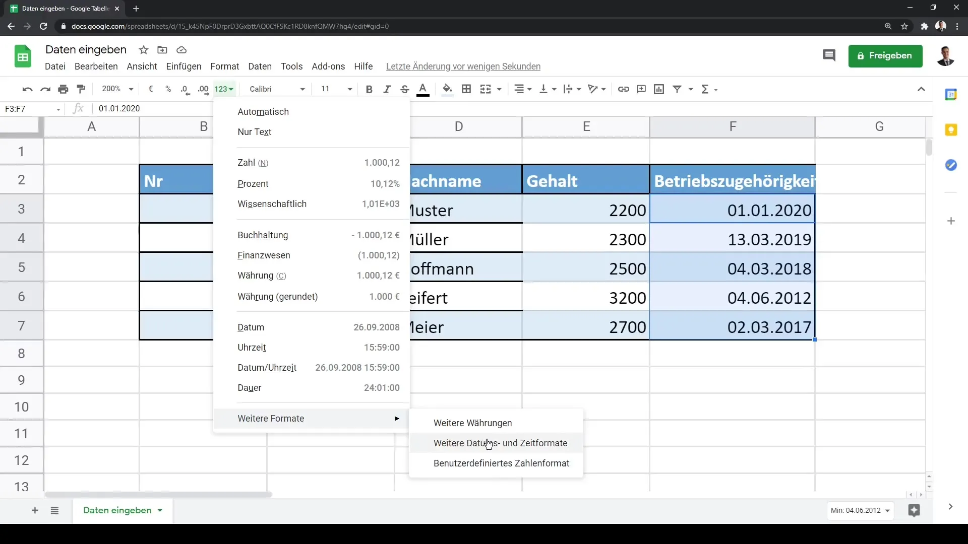Choose Nur Text format
The width and height of the screenshot is (968, 544).
[312, 132]
